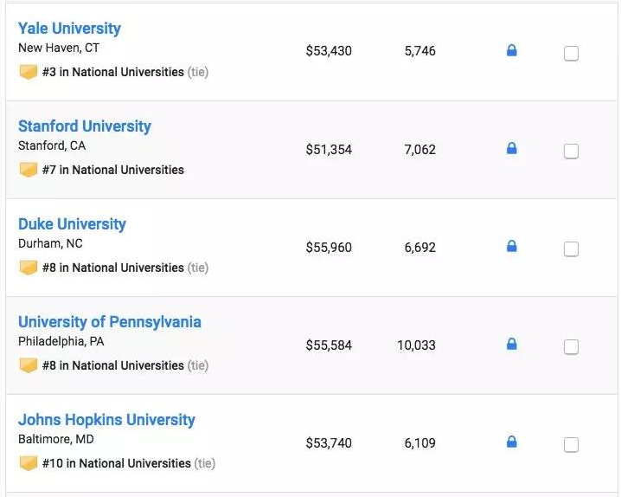This screenshot has height=497, width=621.
Task: Mark the Johns Hopkins University checkbox
Action: coord(571,445)
